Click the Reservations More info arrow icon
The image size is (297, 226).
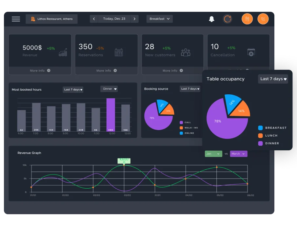[x=115, y=70]
